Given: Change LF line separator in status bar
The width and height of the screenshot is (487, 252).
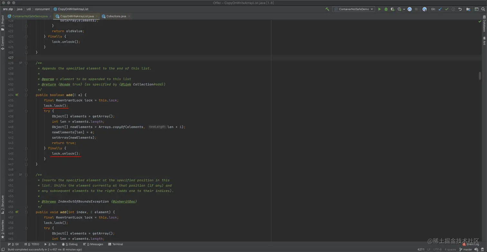Looking at the screenshot, I should point(429,249).
